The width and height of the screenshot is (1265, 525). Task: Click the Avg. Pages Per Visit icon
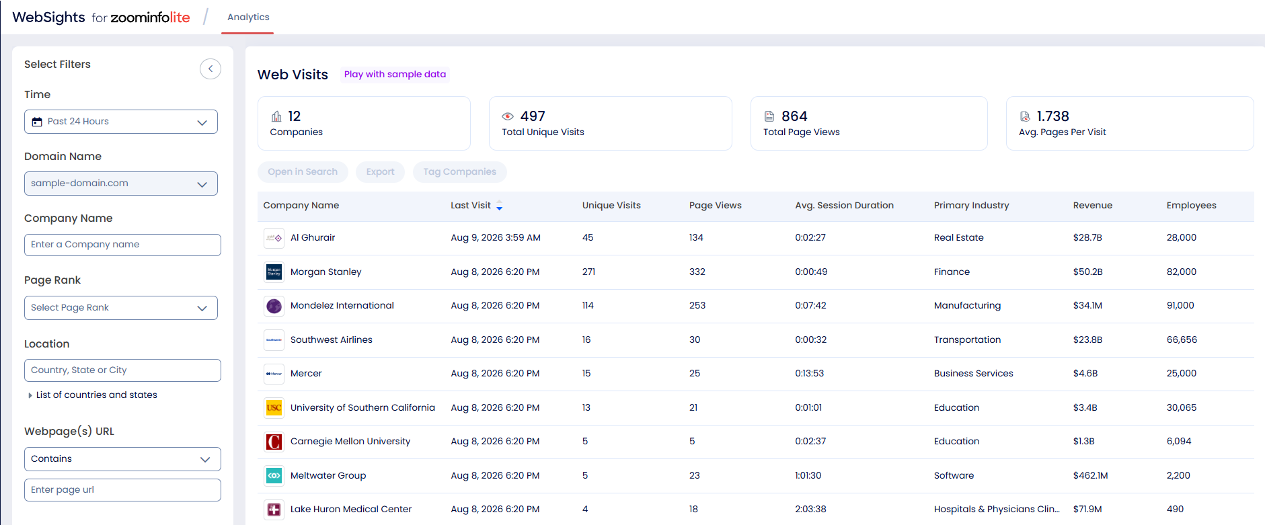click(x=1025, y=116)
